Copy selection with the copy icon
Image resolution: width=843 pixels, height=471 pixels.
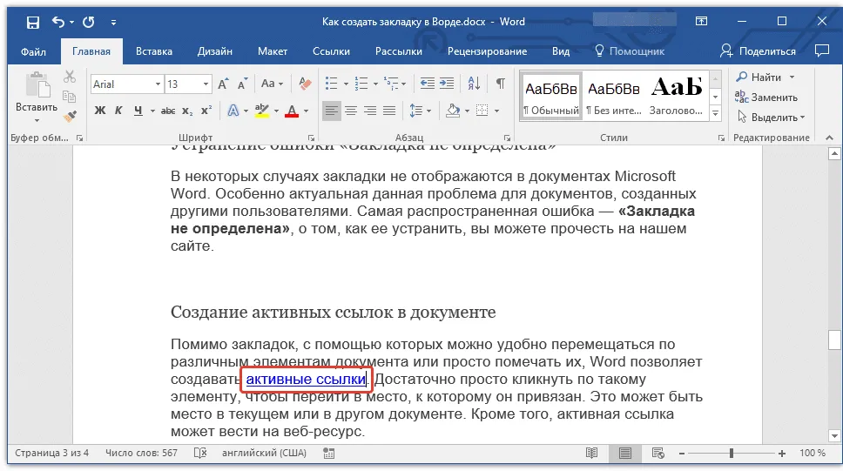[x=70, y=97]
